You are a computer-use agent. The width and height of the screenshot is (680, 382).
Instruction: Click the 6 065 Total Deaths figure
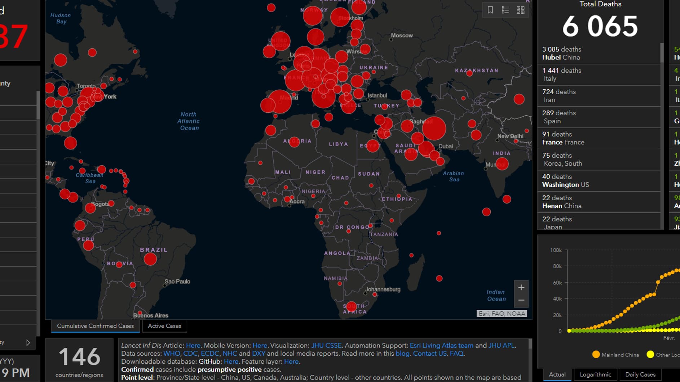coord(600,26)
